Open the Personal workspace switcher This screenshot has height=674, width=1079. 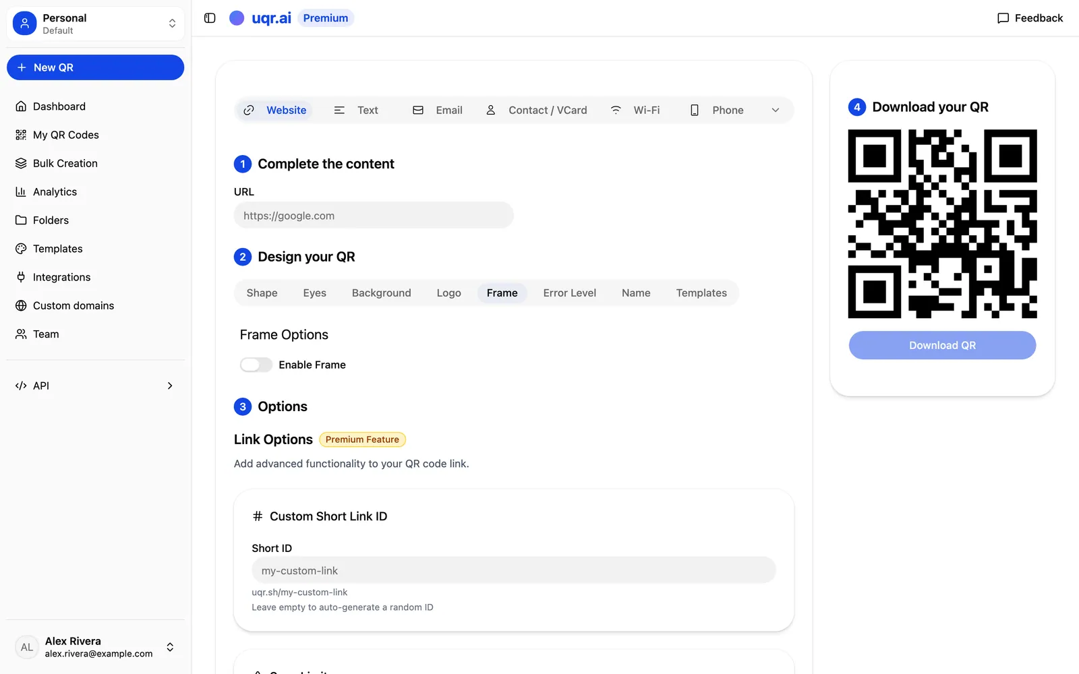coord(96,24)
